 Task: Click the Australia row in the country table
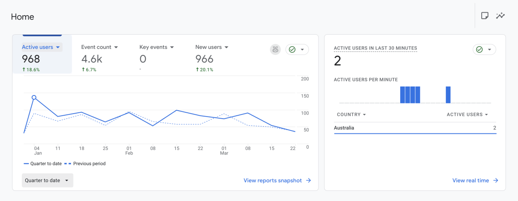coord(415,128)
